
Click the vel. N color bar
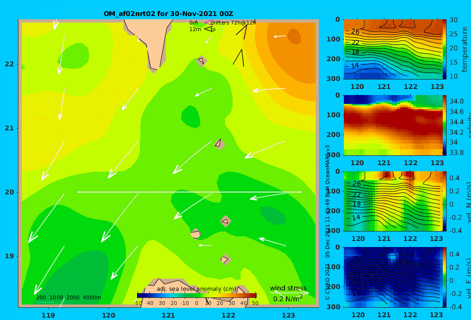[445, 201]
